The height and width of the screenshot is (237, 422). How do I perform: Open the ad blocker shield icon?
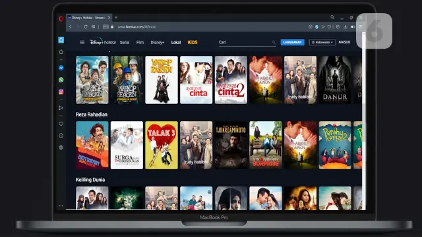coord(316,26)
